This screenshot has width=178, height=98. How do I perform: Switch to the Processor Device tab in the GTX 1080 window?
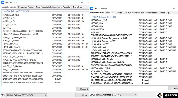[114, 13]
